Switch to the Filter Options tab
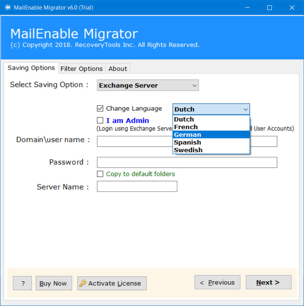Viewport: 304px width, 306px height. click(x=81, y=69)
